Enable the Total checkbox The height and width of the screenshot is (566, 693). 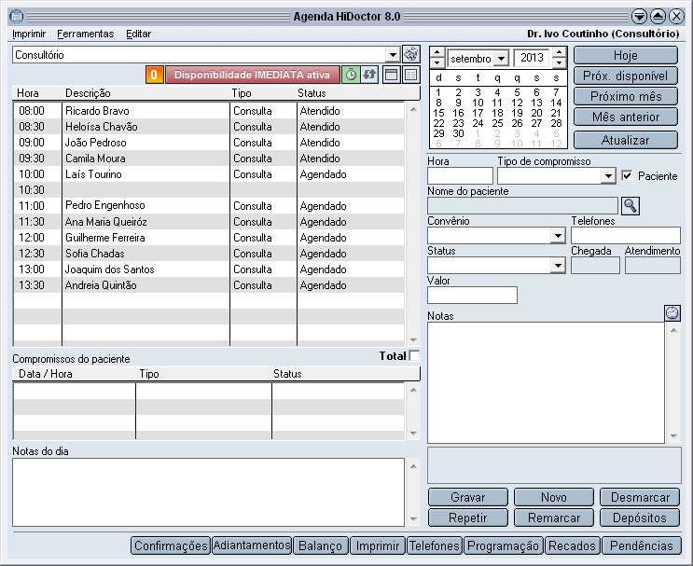click(414, 355)
